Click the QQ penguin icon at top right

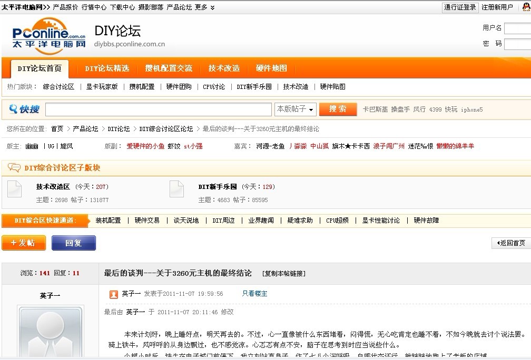tap(526, 7)
